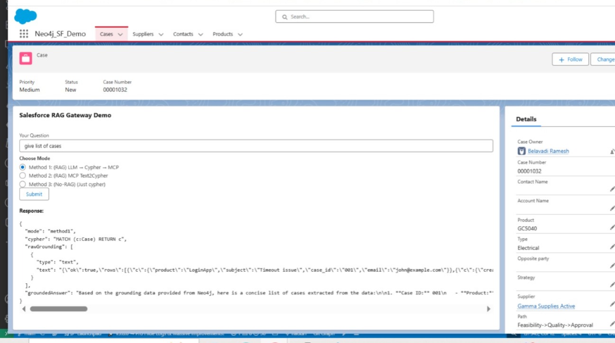Click the magnifier icon in search box

pos(285,17)
